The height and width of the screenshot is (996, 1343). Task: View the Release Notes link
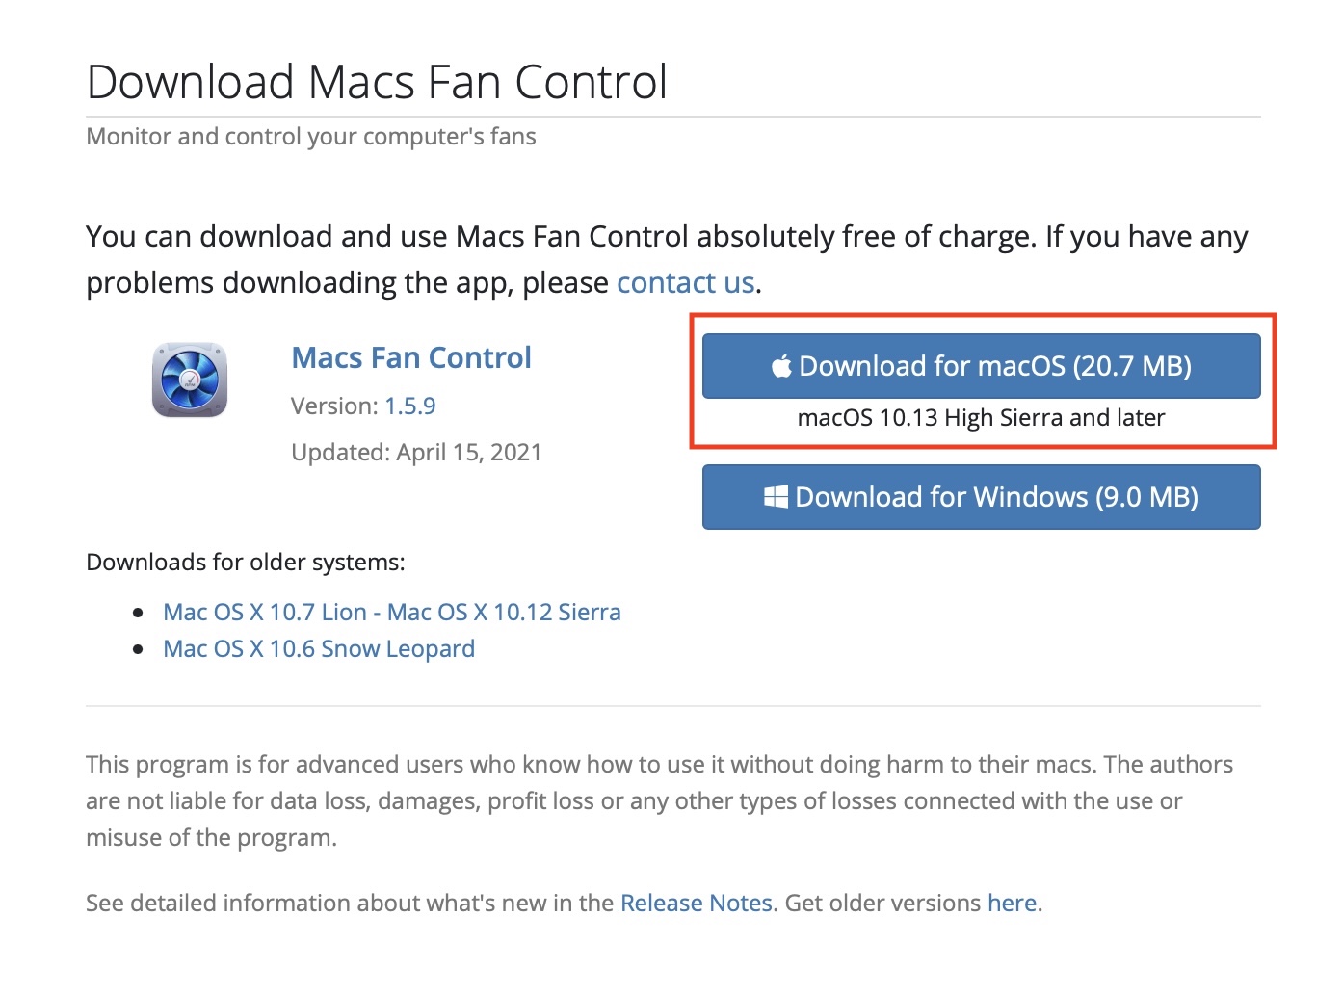click(x=696, y=904)
